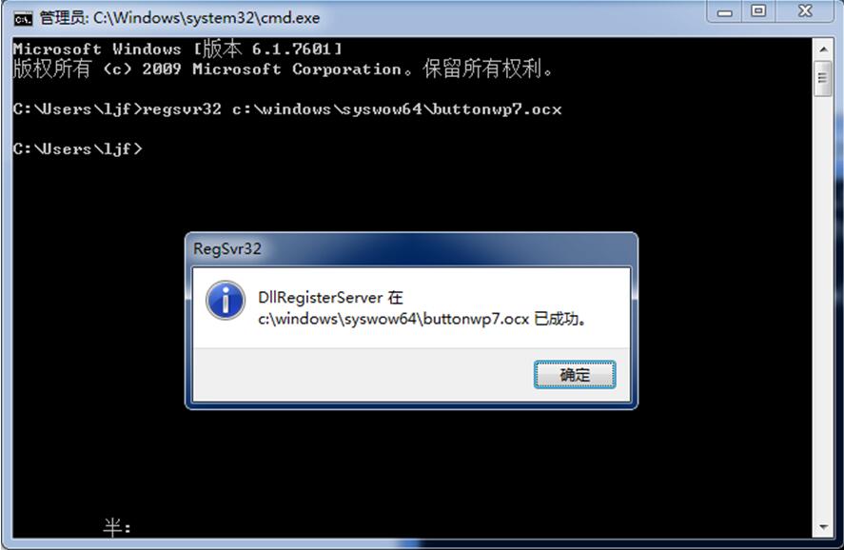The image size is (844, 550).
Task: Click the regsvr32 buttonwp7.ocx command line
Action: point(287,109)
